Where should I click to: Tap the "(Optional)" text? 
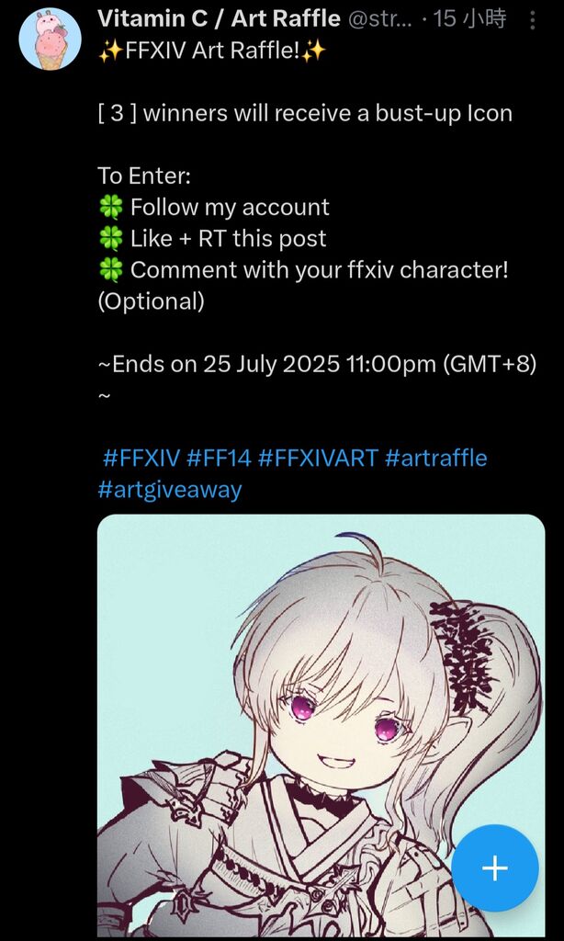click(152, 301)
